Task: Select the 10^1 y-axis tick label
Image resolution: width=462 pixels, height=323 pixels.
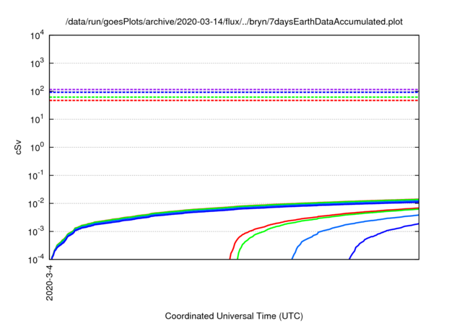Action: click(38, 120)
